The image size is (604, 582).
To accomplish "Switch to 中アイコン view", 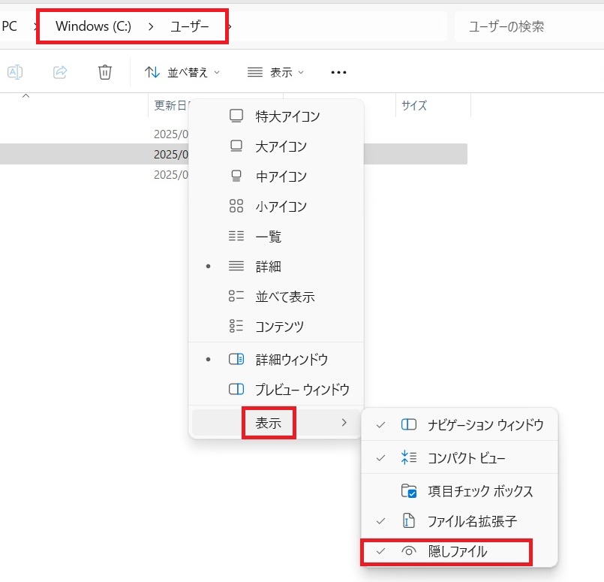I will click(281, 176).
